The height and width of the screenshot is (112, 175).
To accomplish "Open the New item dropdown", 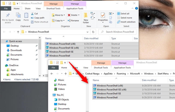I will click(x=93, y=13).
